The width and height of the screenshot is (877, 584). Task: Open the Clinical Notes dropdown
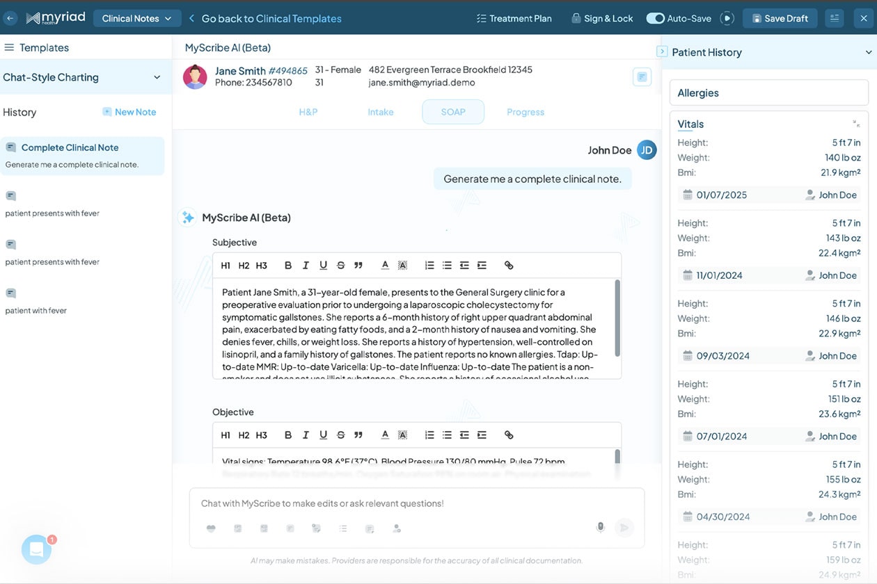(x=137, y=18)
